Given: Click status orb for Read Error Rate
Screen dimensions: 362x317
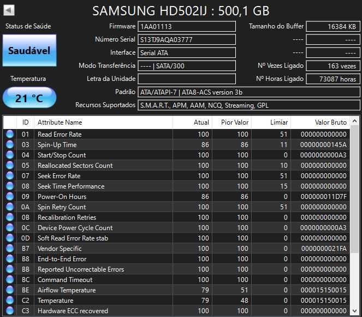Looking at the screenshot, I should 10,134.
